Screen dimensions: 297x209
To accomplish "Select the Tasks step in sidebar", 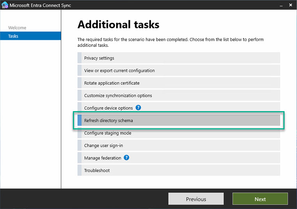I will tap(13, 36).
